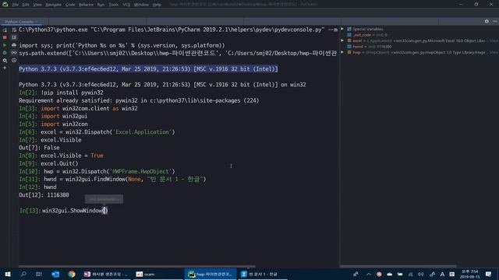
Task: Click horizontal scrollbar of console output
Action: point(137,266)
